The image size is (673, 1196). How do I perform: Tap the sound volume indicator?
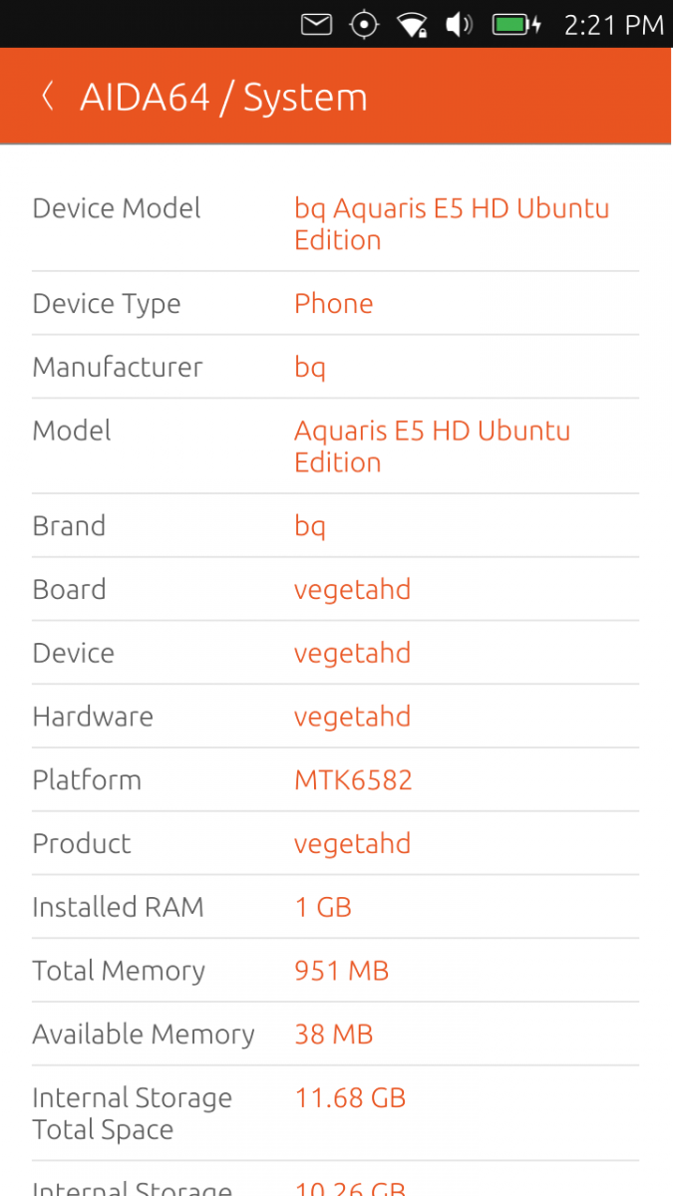[459, 25]
